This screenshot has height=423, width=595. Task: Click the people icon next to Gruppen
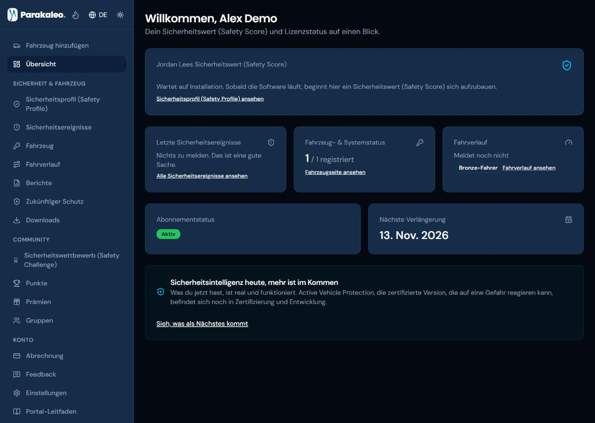click(17, 321)
